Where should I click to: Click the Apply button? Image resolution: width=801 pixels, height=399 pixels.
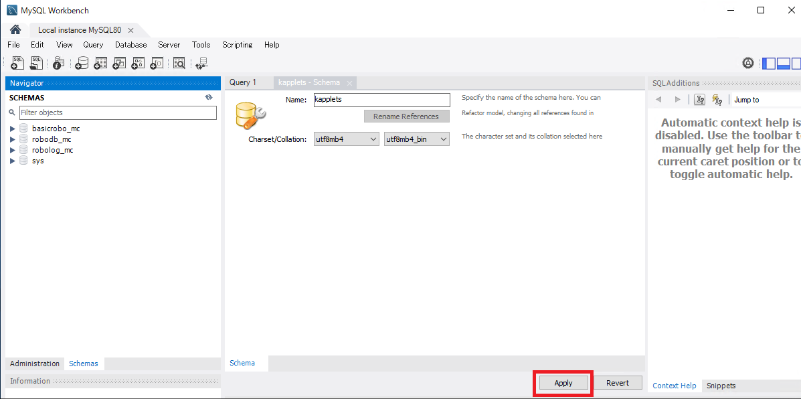pyautogui.click(x=563, y=383)
